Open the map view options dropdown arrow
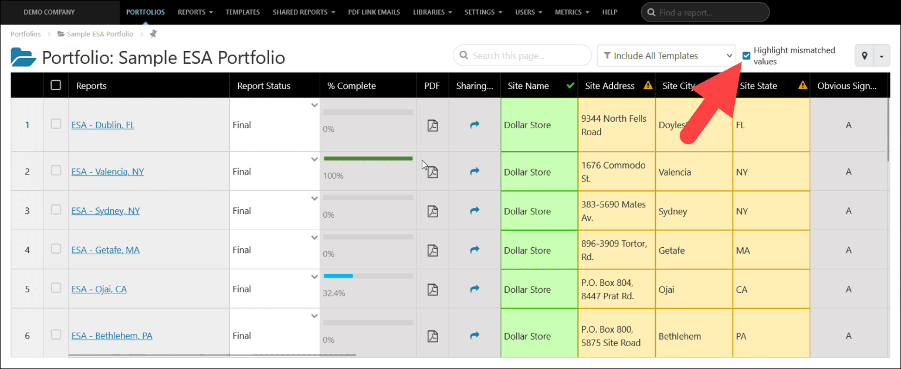The height and width of the screenshot is (369, 901). [x=882, y=56]
